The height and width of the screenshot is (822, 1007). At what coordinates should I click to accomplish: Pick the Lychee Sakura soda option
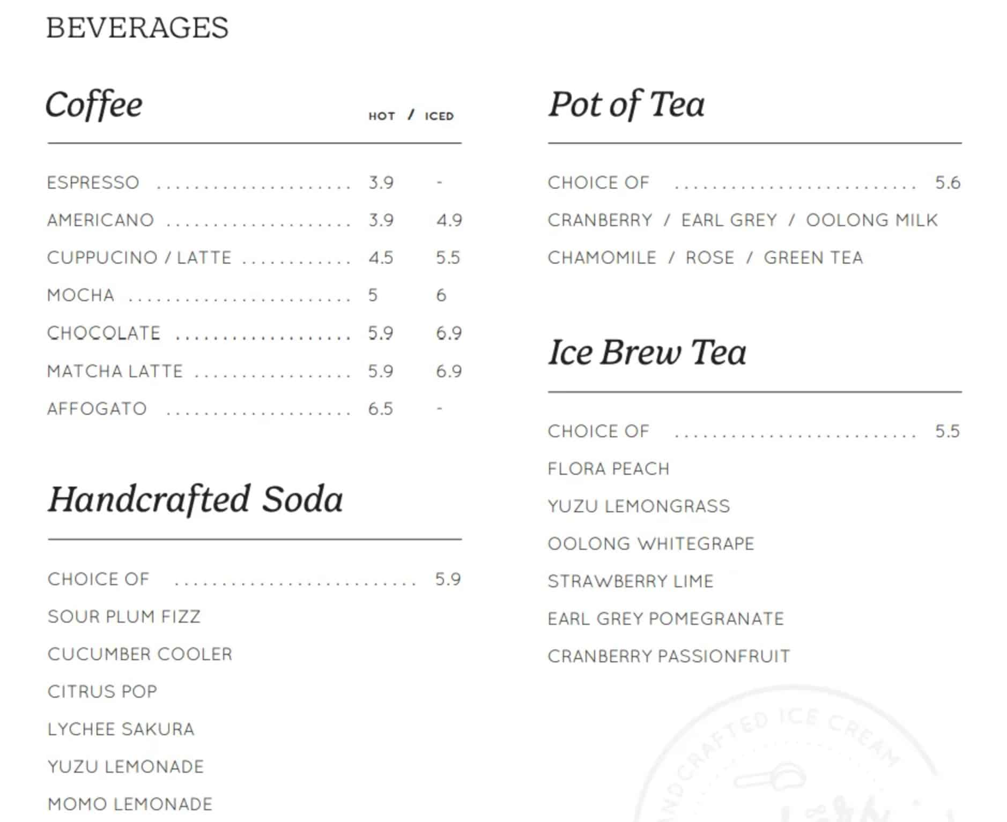pos(121,729)
